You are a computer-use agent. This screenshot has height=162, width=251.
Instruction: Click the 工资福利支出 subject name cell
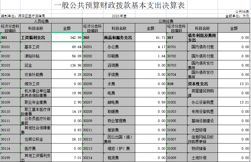[x=36, y=38]
